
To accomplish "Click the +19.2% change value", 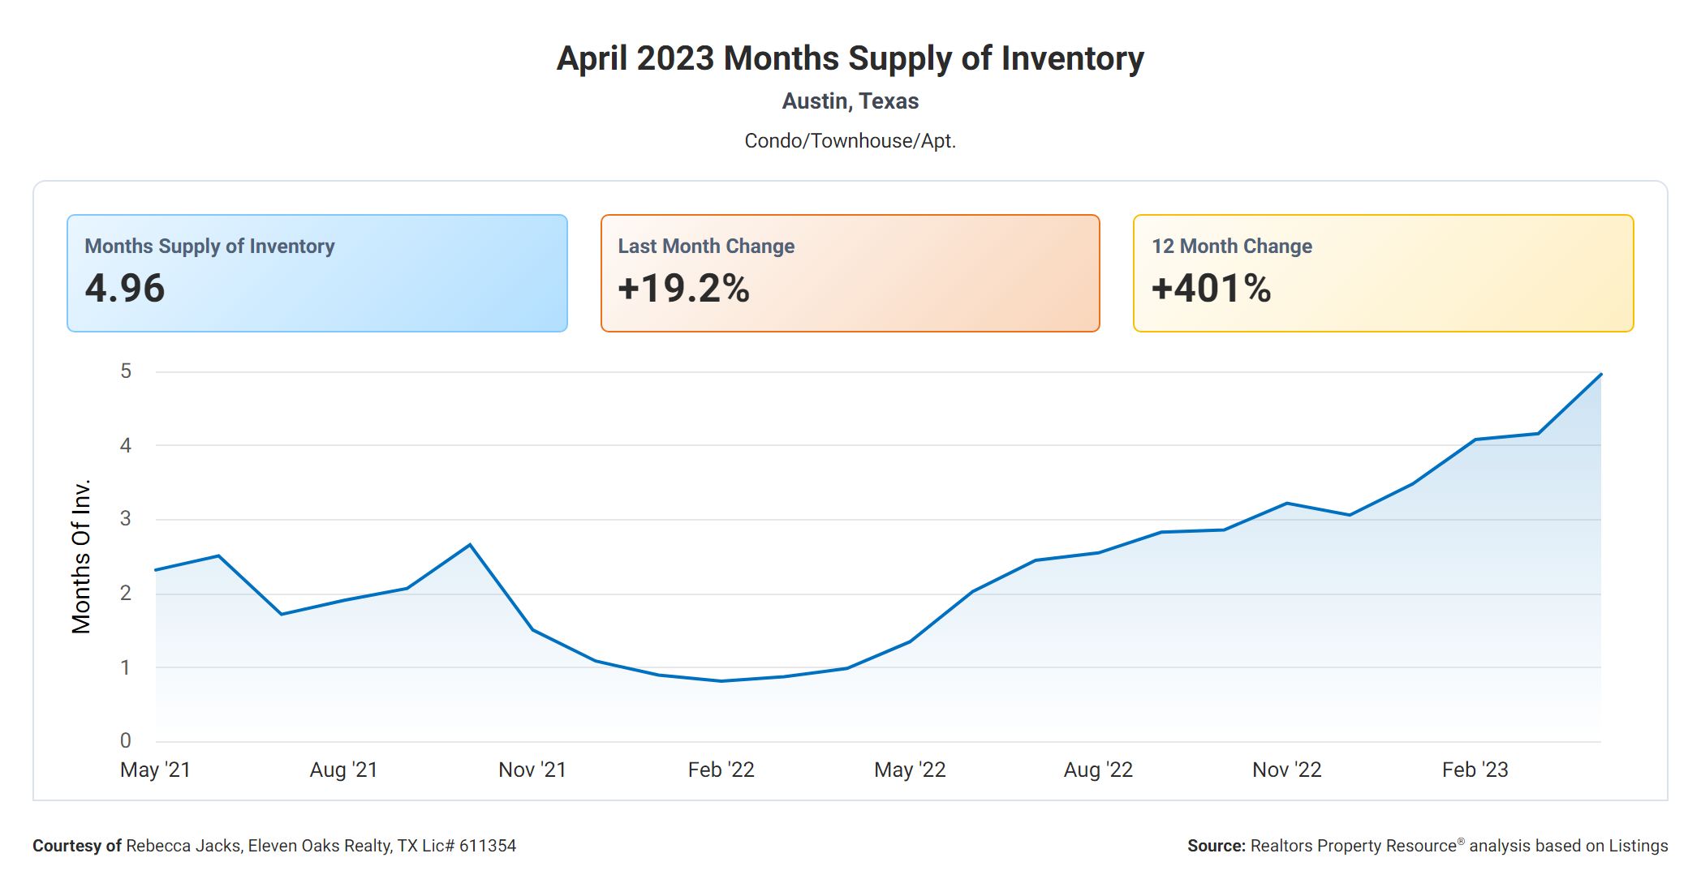I will [683, 289].
